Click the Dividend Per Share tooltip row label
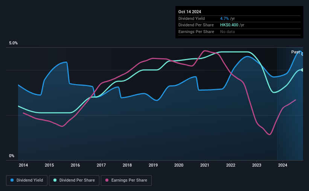 196,25
